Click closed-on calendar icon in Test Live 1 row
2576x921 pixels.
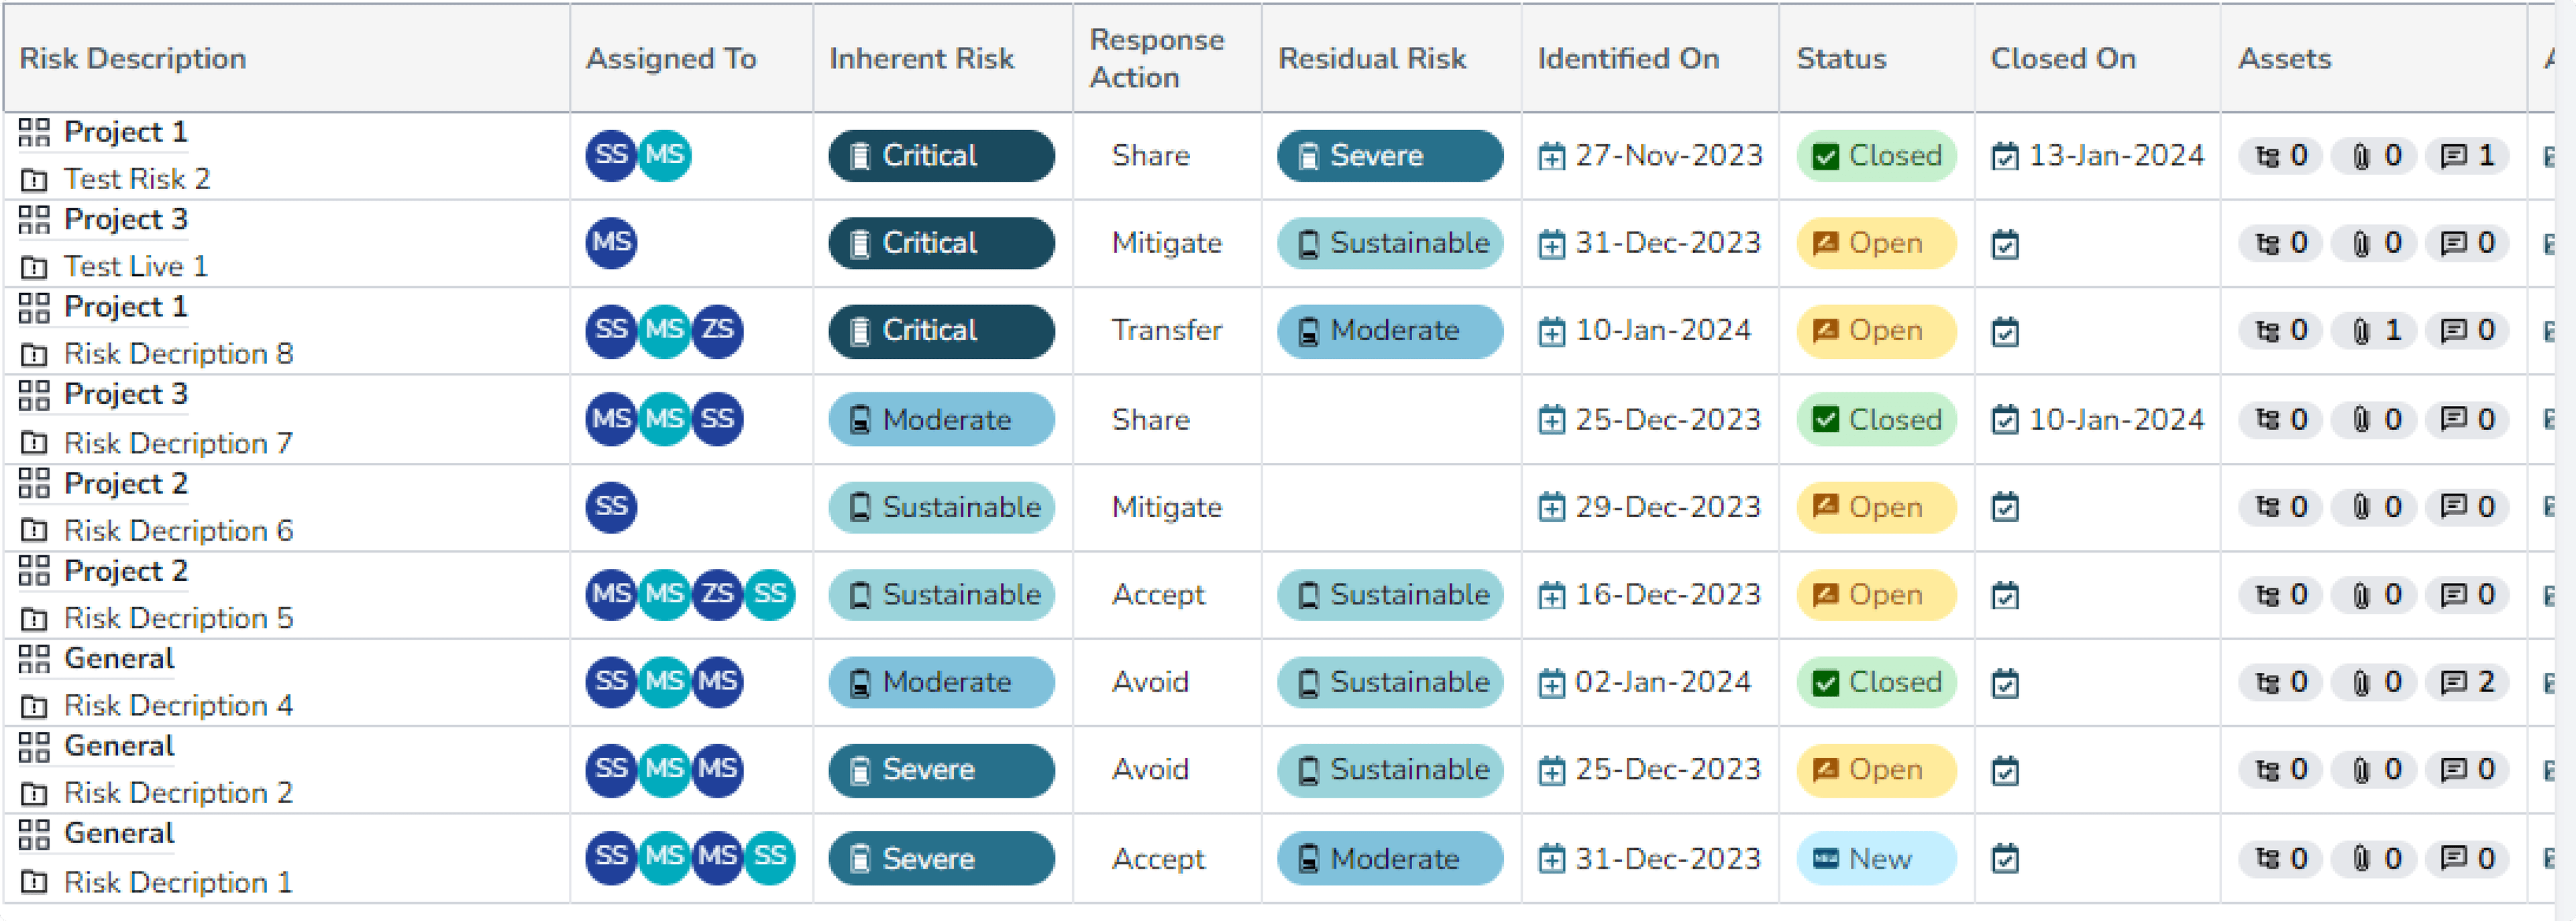[x=2005, y=245]
